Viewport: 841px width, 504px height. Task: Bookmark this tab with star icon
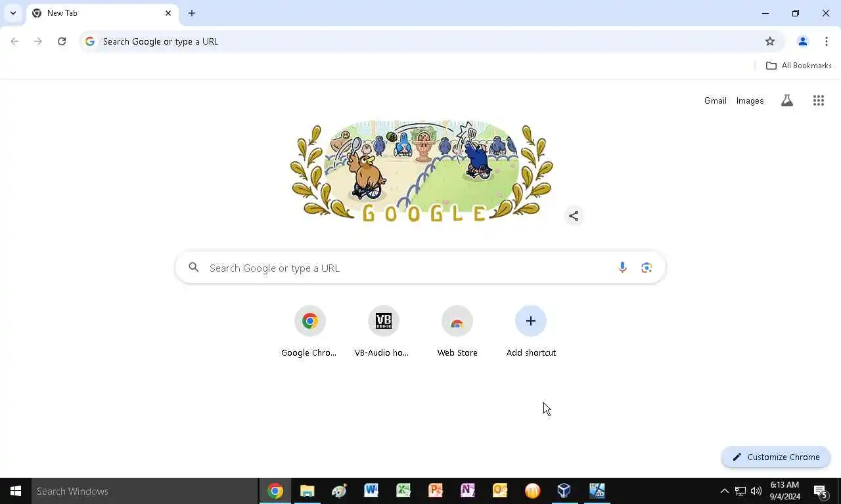(770, 41)
